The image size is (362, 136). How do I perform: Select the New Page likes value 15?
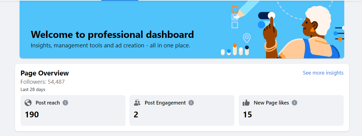click(248, 115)
